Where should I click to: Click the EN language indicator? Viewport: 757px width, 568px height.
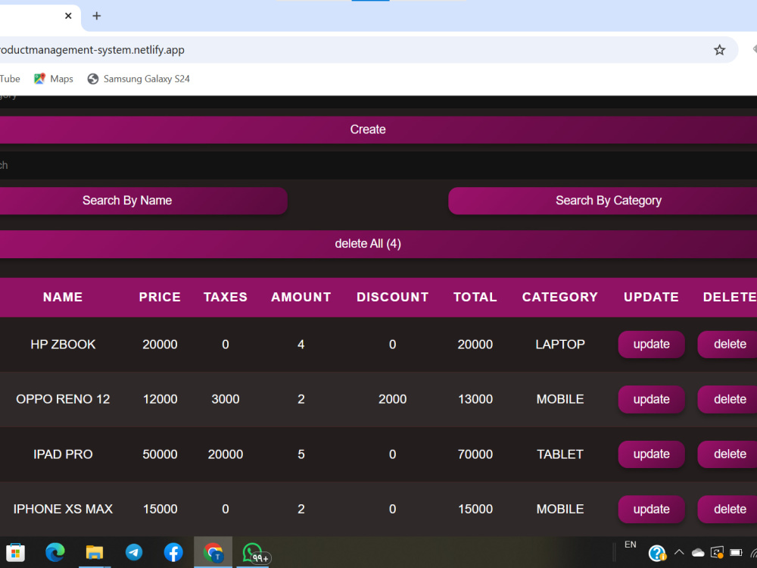pyautogui.click(x=630, y=545)
